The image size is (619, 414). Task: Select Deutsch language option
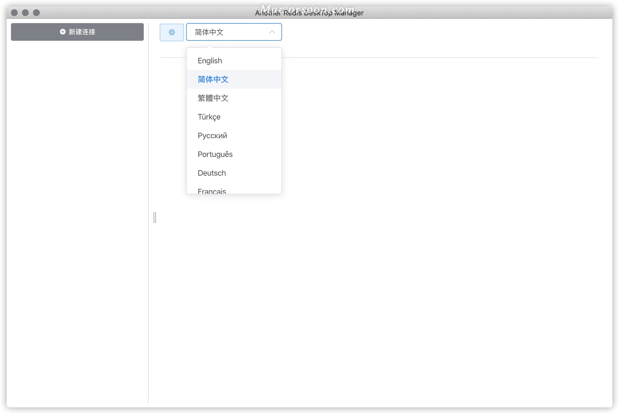[x=211, y=173]
